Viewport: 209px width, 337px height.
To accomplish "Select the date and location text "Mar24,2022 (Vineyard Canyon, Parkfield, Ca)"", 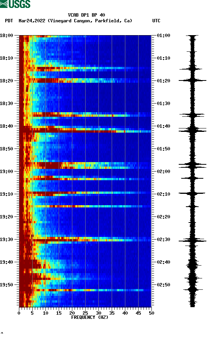I will (x=75, y=21).
